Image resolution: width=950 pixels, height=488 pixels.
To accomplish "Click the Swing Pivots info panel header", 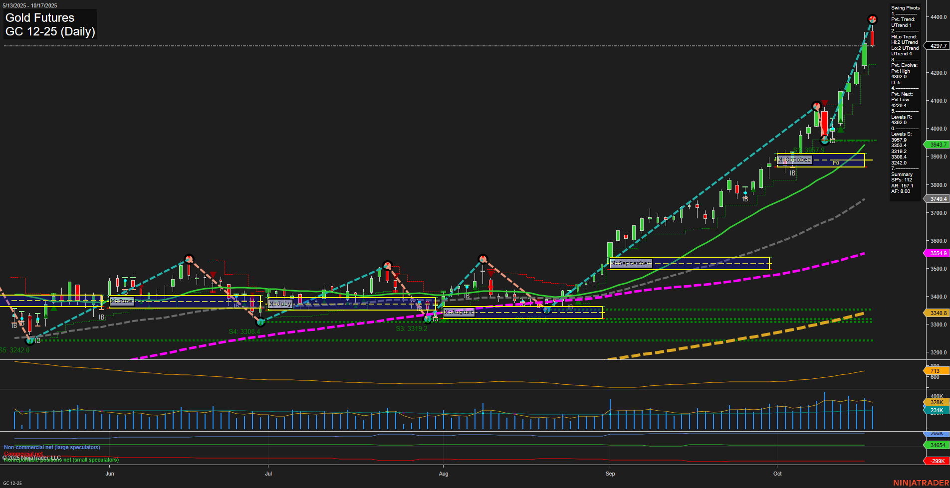I will (x=905, y=8).
